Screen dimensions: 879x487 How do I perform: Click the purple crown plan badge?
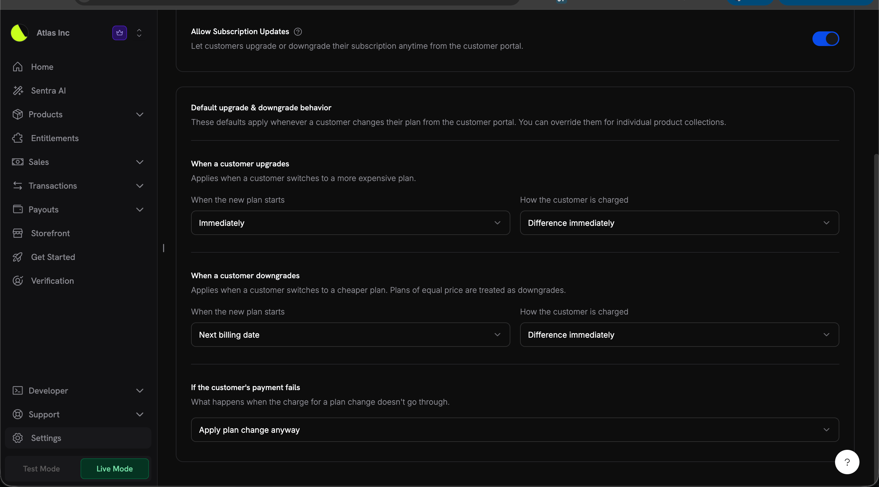point(119,33)
